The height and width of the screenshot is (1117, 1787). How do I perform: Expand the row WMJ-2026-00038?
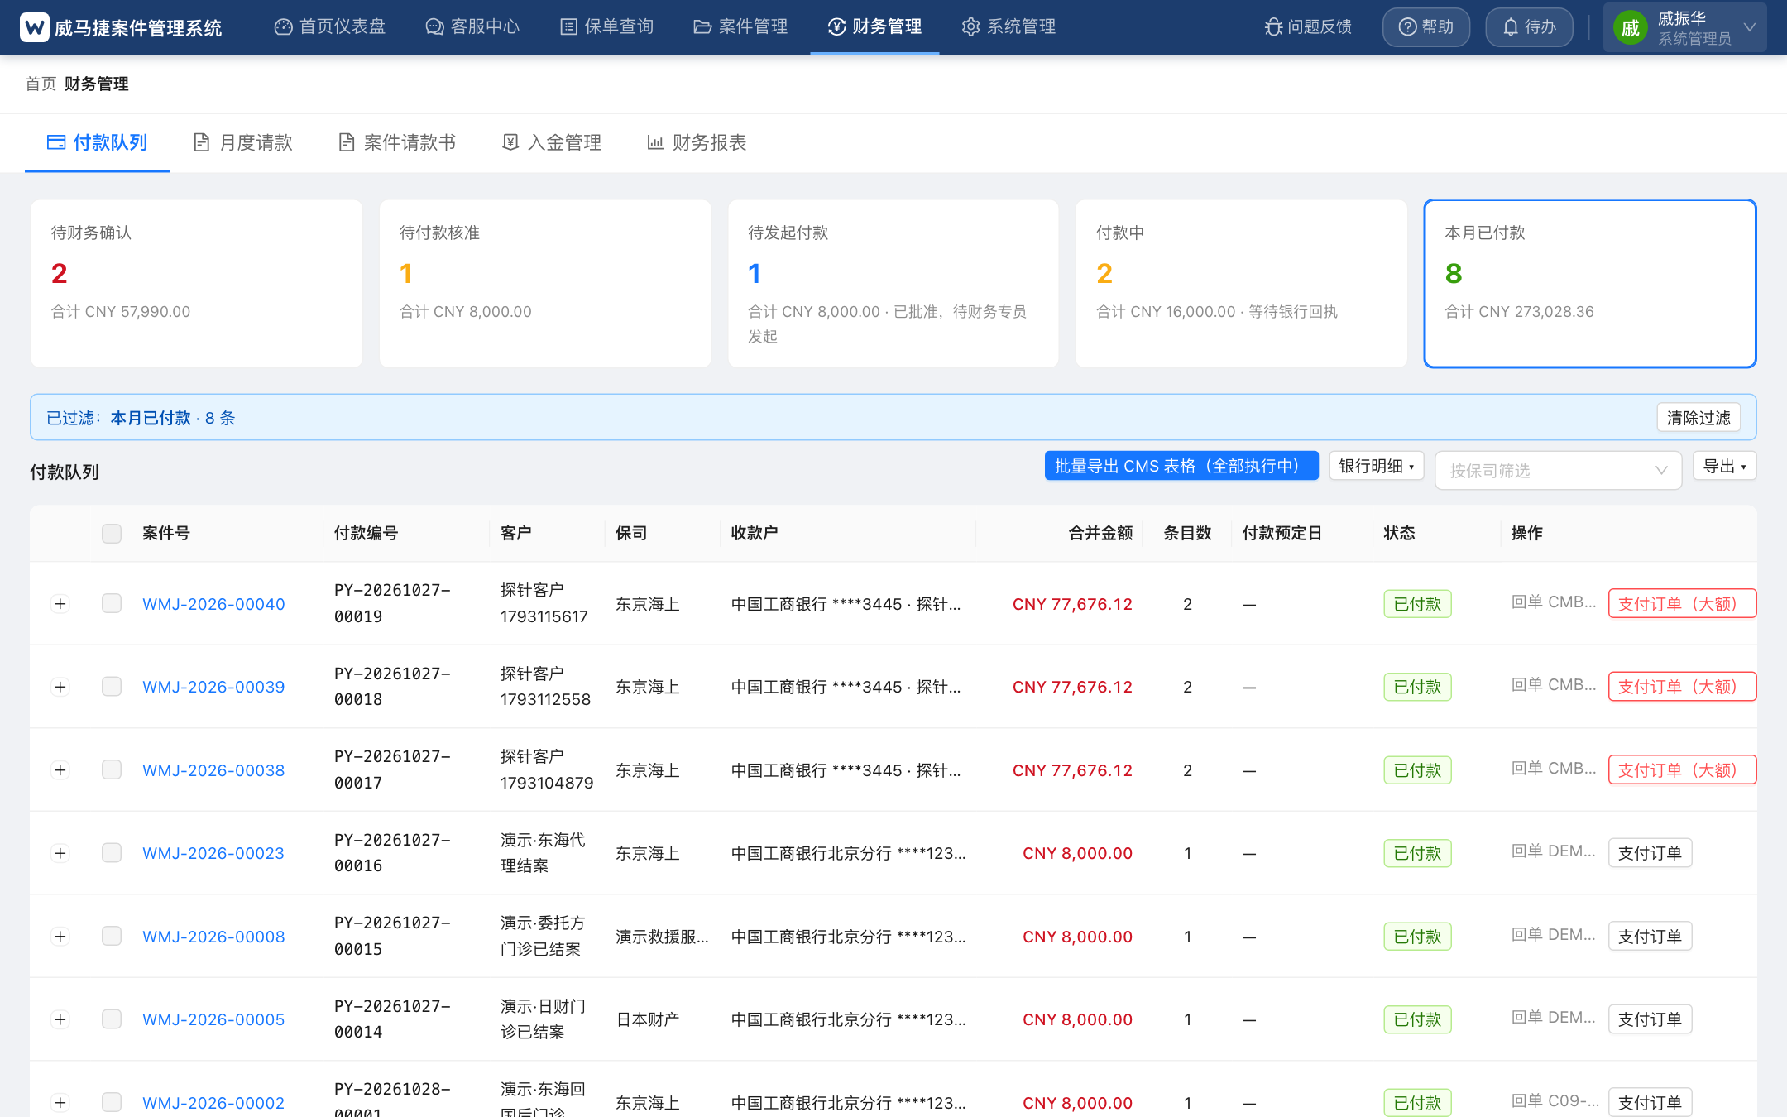[60, 770]
